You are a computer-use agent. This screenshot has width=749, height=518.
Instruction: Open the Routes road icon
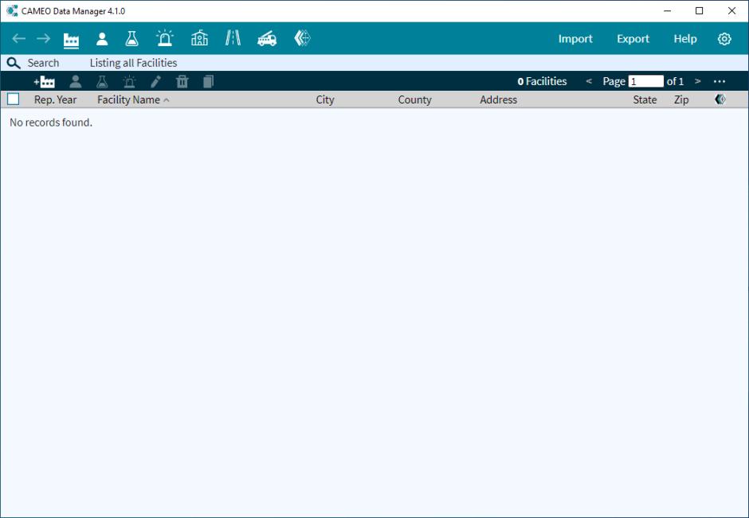[x=233, y=38]
